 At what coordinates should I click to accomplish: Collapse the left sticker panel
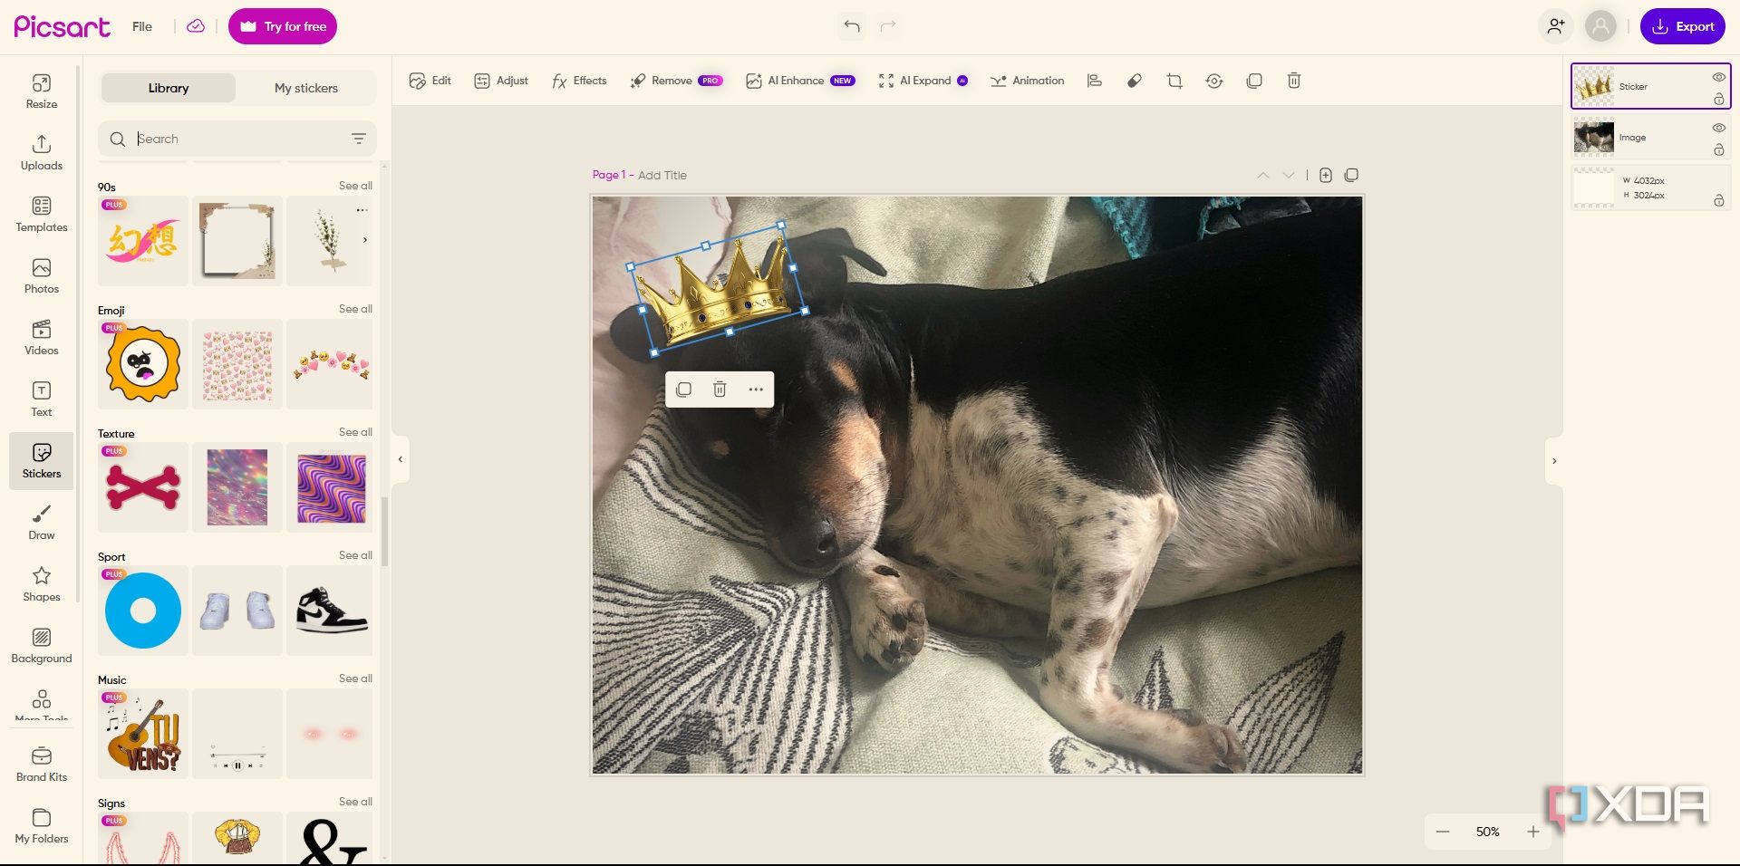coord(401,459)
